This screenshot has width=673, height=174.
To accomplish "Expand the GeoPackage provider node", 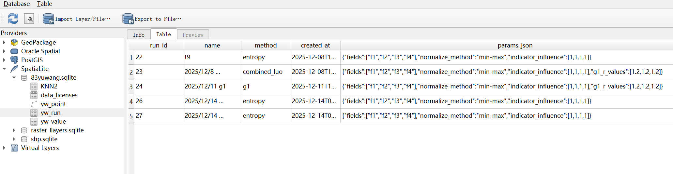I will (x=4, y=42).
